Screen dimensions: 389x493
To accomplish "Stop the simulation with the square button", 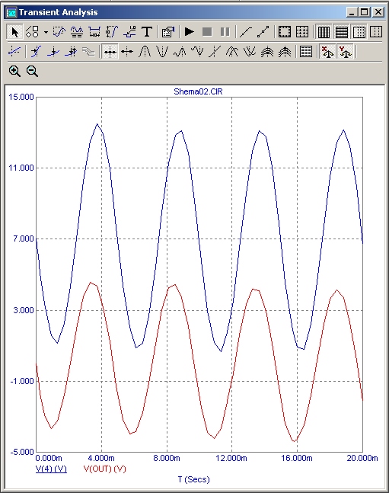I will (207, 32).
